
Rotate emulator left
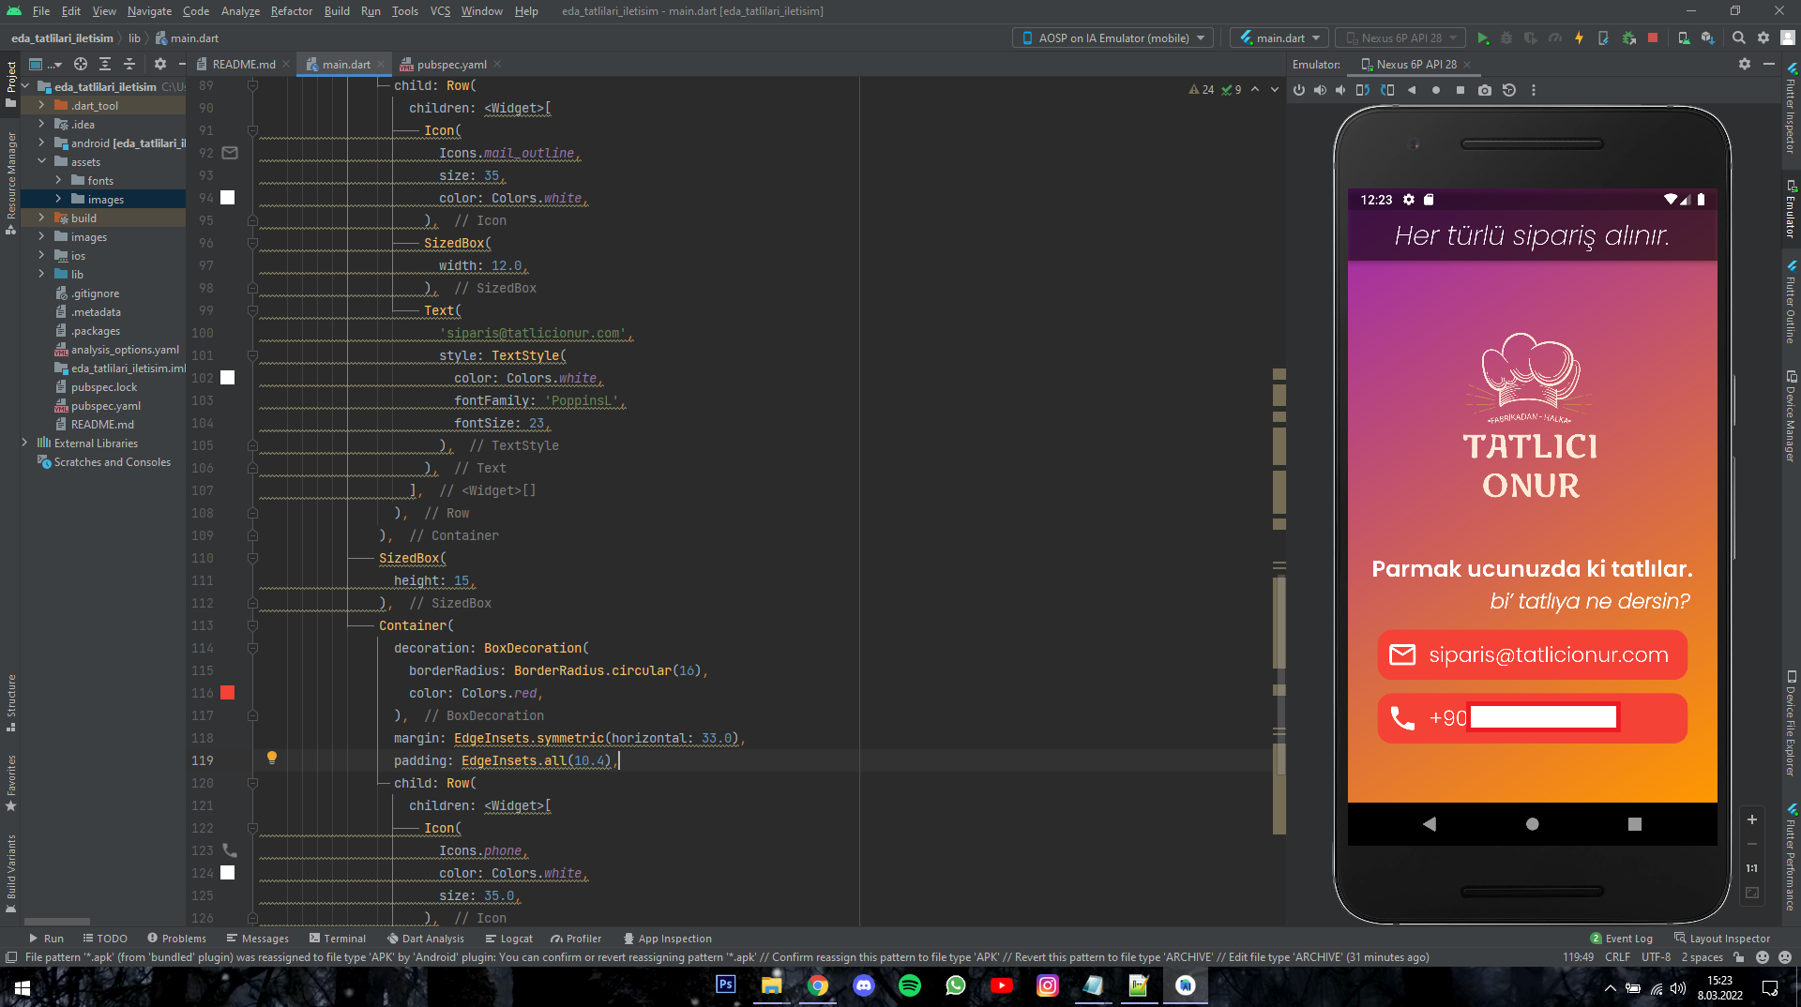tap(1363, 90)
